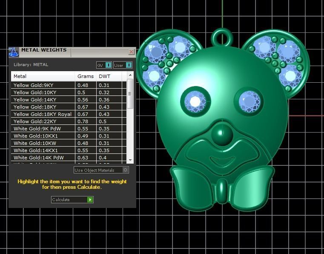Click the Metal Weights title bar
The image size is (324, 254).
click(72, 52)
